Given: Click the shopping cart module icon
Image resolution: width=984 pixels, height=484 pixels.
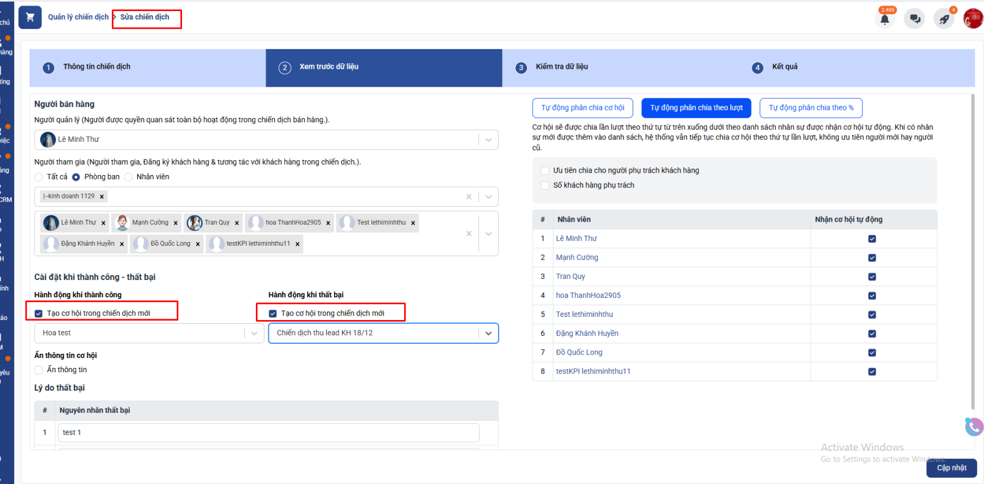Looking at the screenshot, I should [x=30, y=18].
